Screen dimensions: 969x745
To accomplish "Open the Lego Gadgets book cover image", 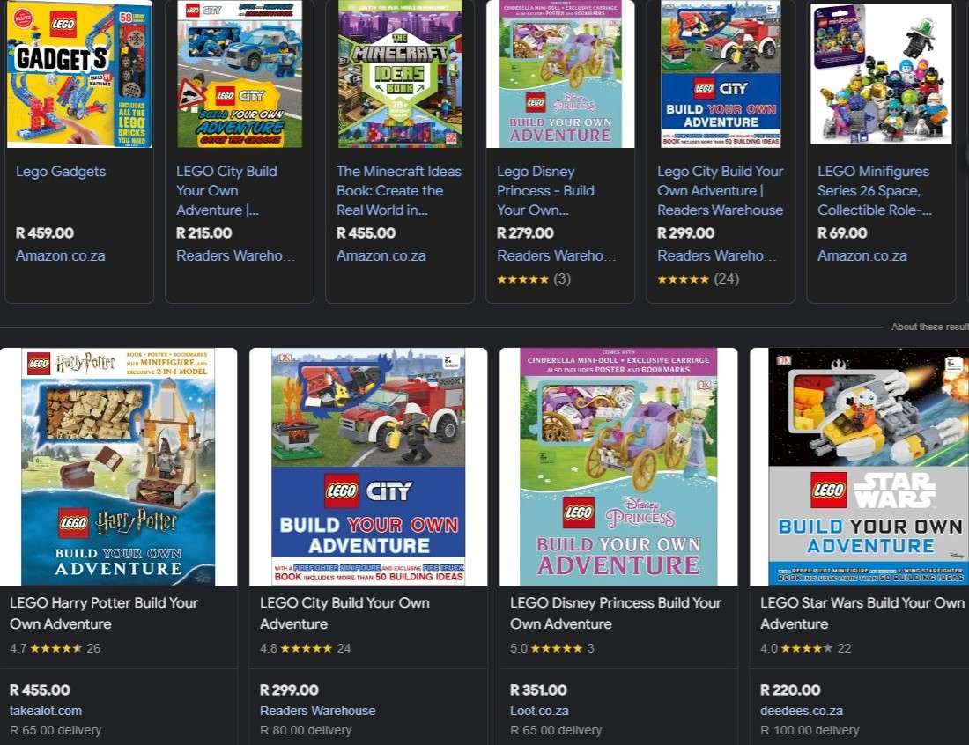I will pyautogui.click(x=79, y=74).
